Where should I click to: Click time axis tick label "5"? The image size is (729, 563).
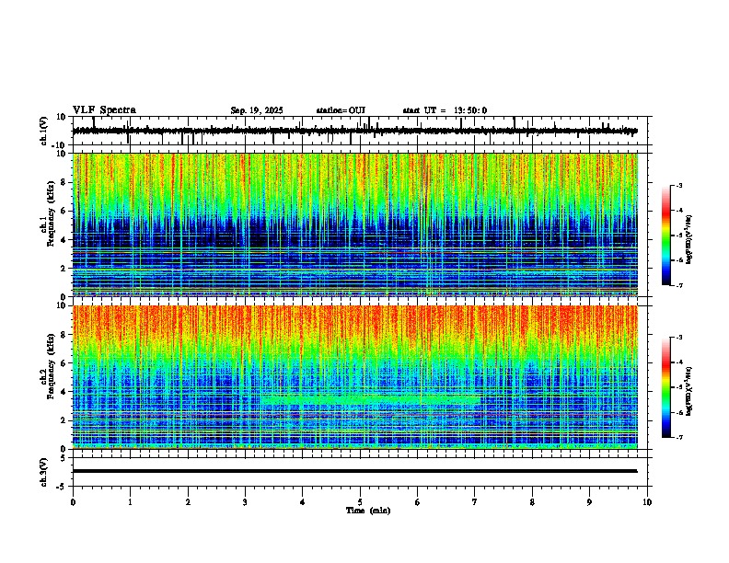360,502
